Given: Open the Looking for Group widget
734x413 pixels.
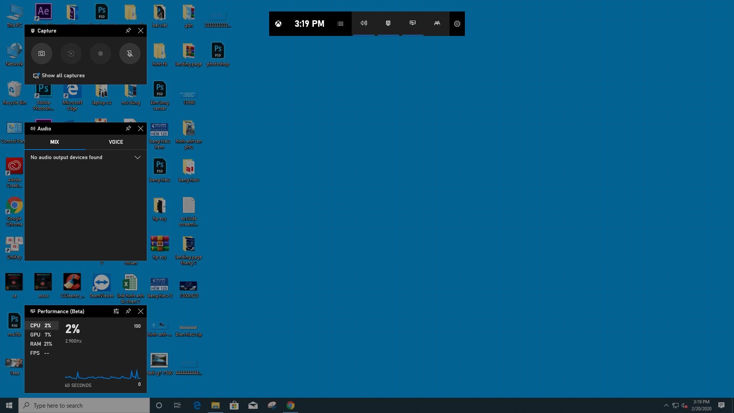Looking at the screenshot, I should point(437,23).
